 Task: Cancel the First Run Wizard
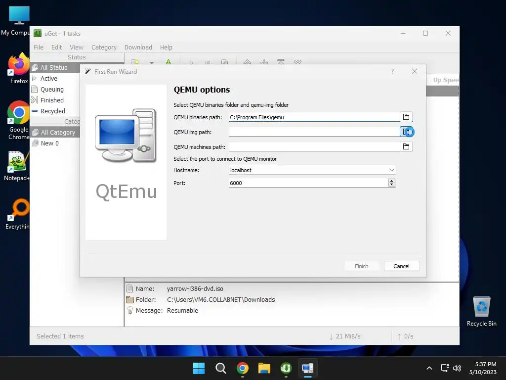pyautogui.click(x=401, y=266)
